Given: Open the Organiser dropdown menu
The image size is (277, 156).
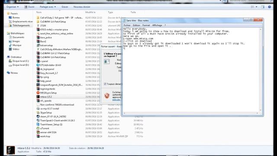Looking at the screenshot, I should click(x=13, y=7).
